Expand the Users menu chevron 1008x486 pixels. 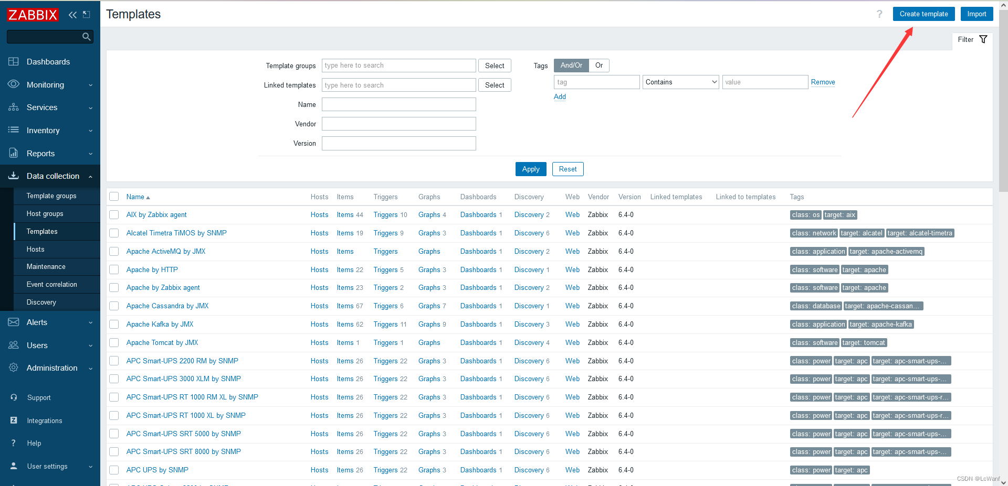90,345
